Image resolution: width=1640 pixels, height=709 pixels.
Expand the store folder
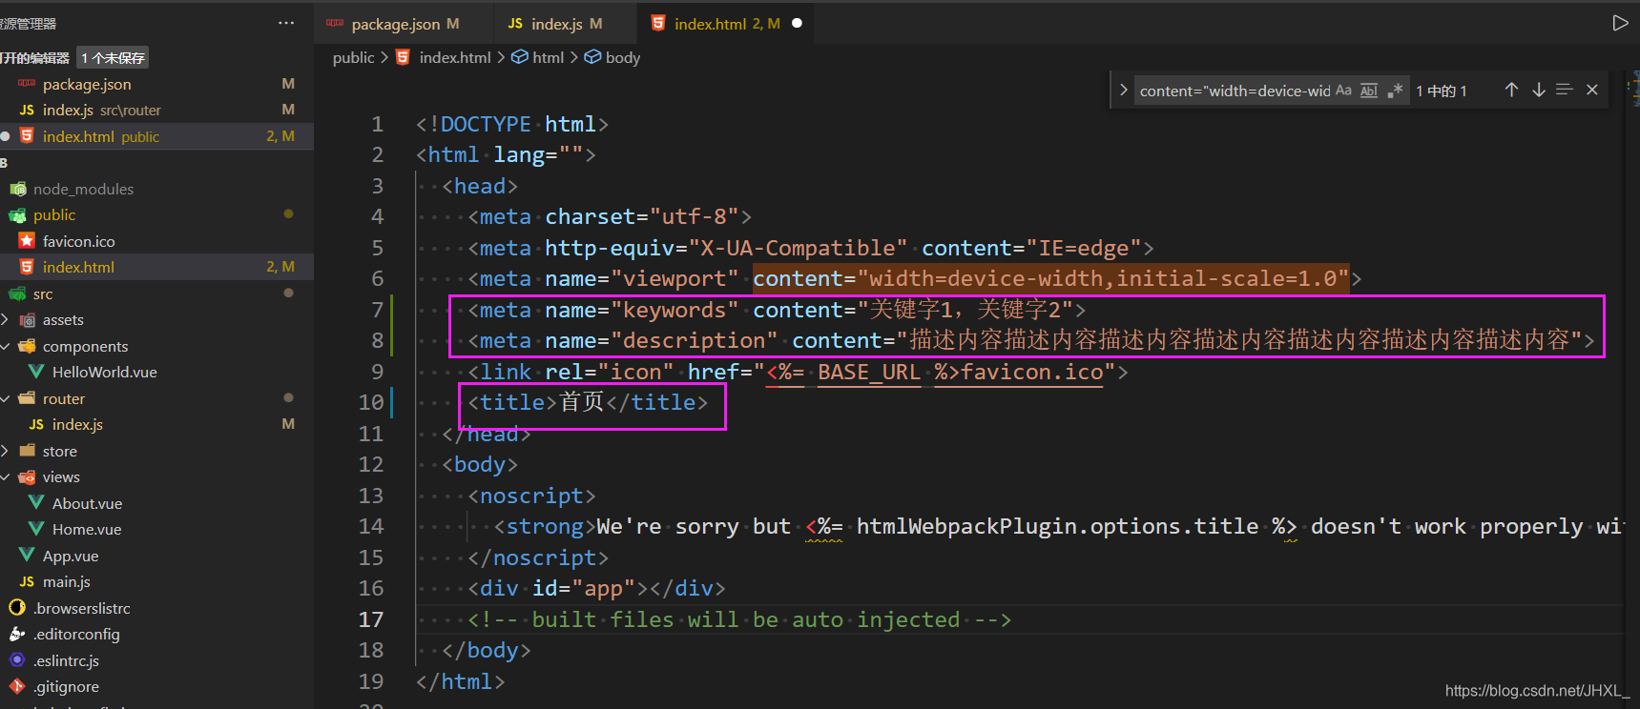(156, 451)
